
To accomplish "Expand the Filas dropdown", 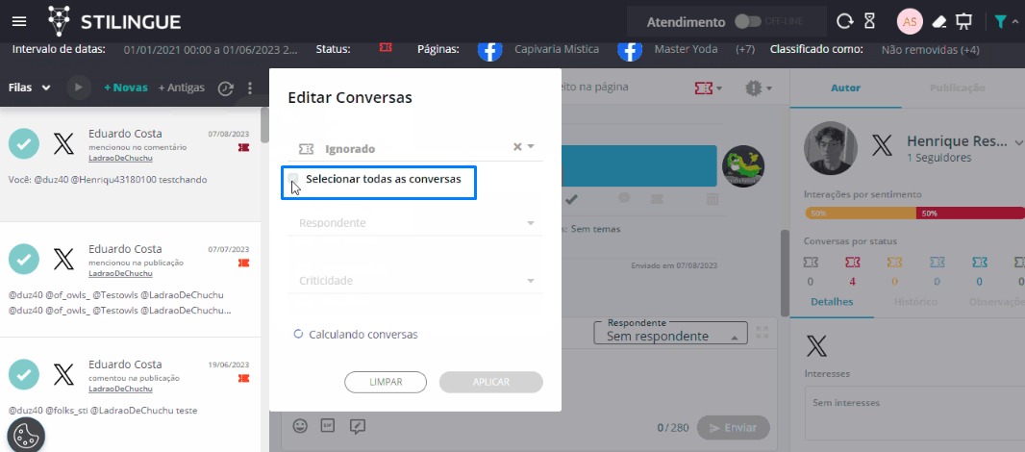I will click(x=30, y=88).
